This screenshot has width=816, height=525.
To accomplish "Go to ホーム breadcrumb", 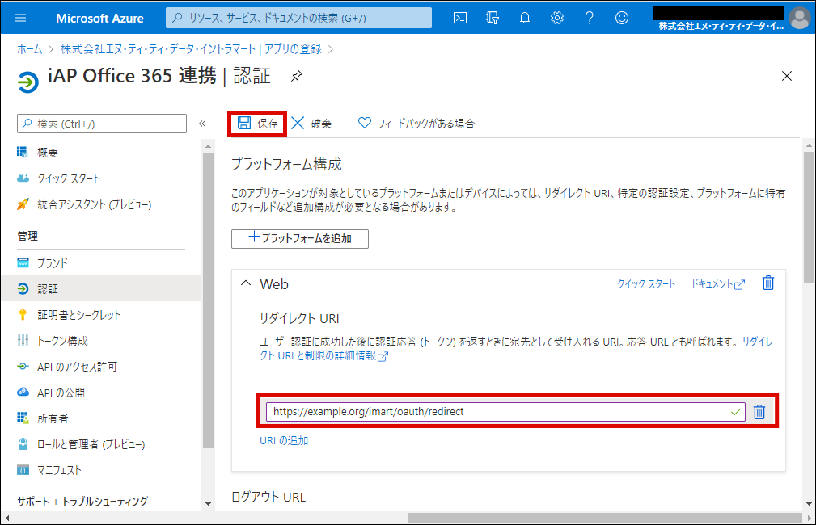I will point(29,48).
